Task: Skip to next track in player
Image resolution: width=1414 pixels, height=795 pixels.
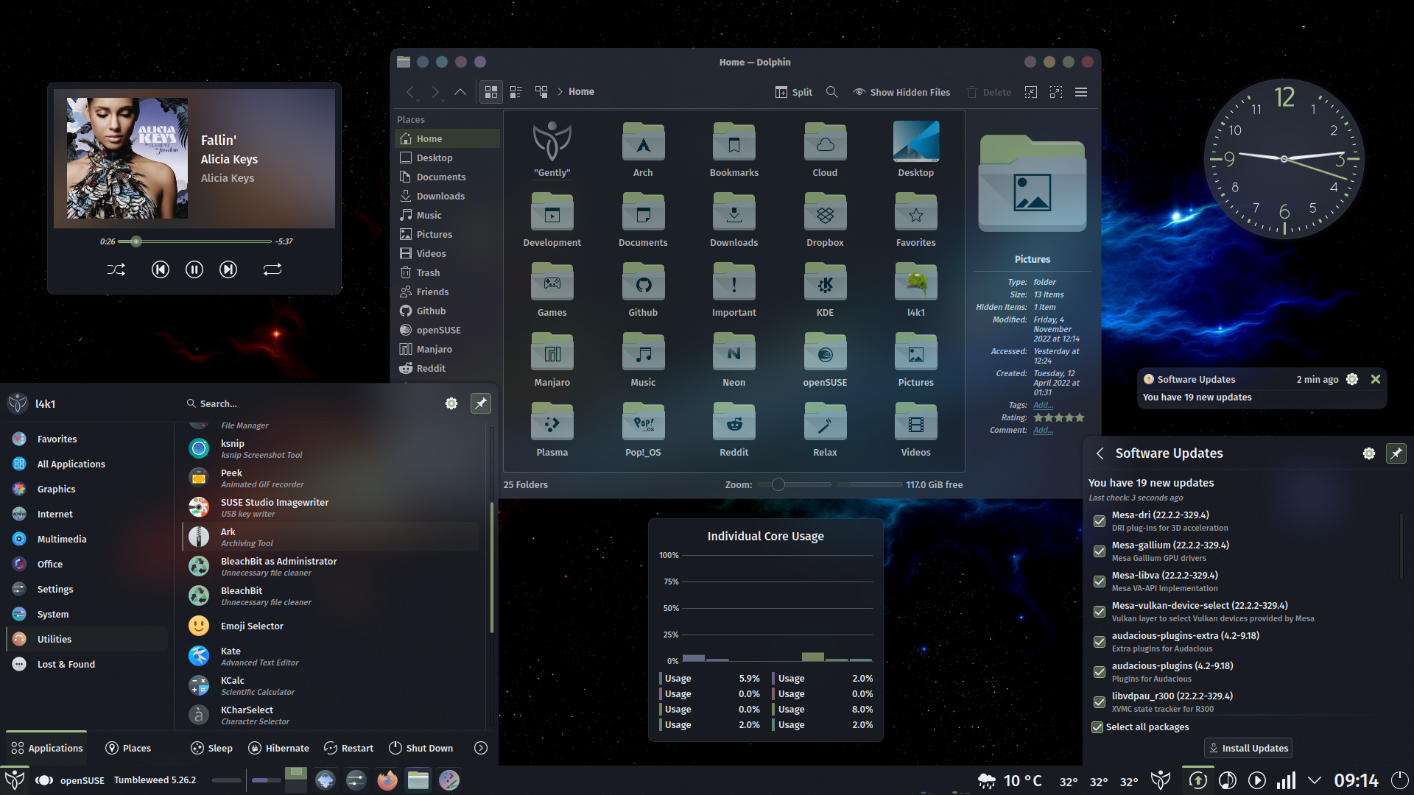Action: 228,269
